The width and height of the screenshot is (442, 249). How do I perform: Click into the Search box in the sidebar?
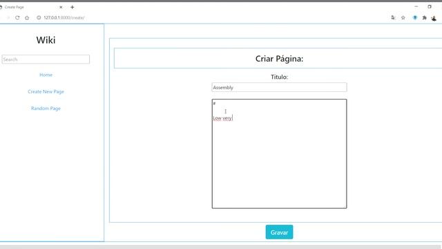pos(46,59)
